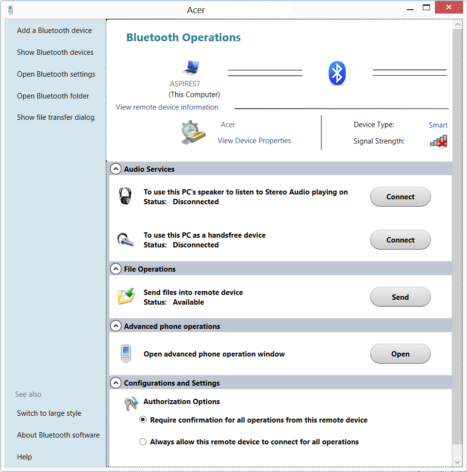Click the vertical scrollbar thumb

pyautogui.click(x=457, y=237)
